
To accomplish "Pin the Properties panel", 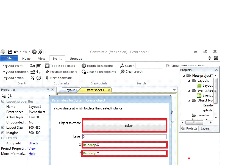I will point(48,90).
